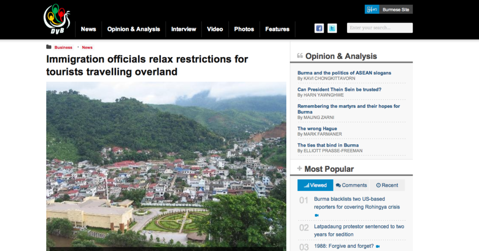The width and height of the screenshot is (479, 251).
Task: Click the folder category icon beside Business
Action: (49, 47)
